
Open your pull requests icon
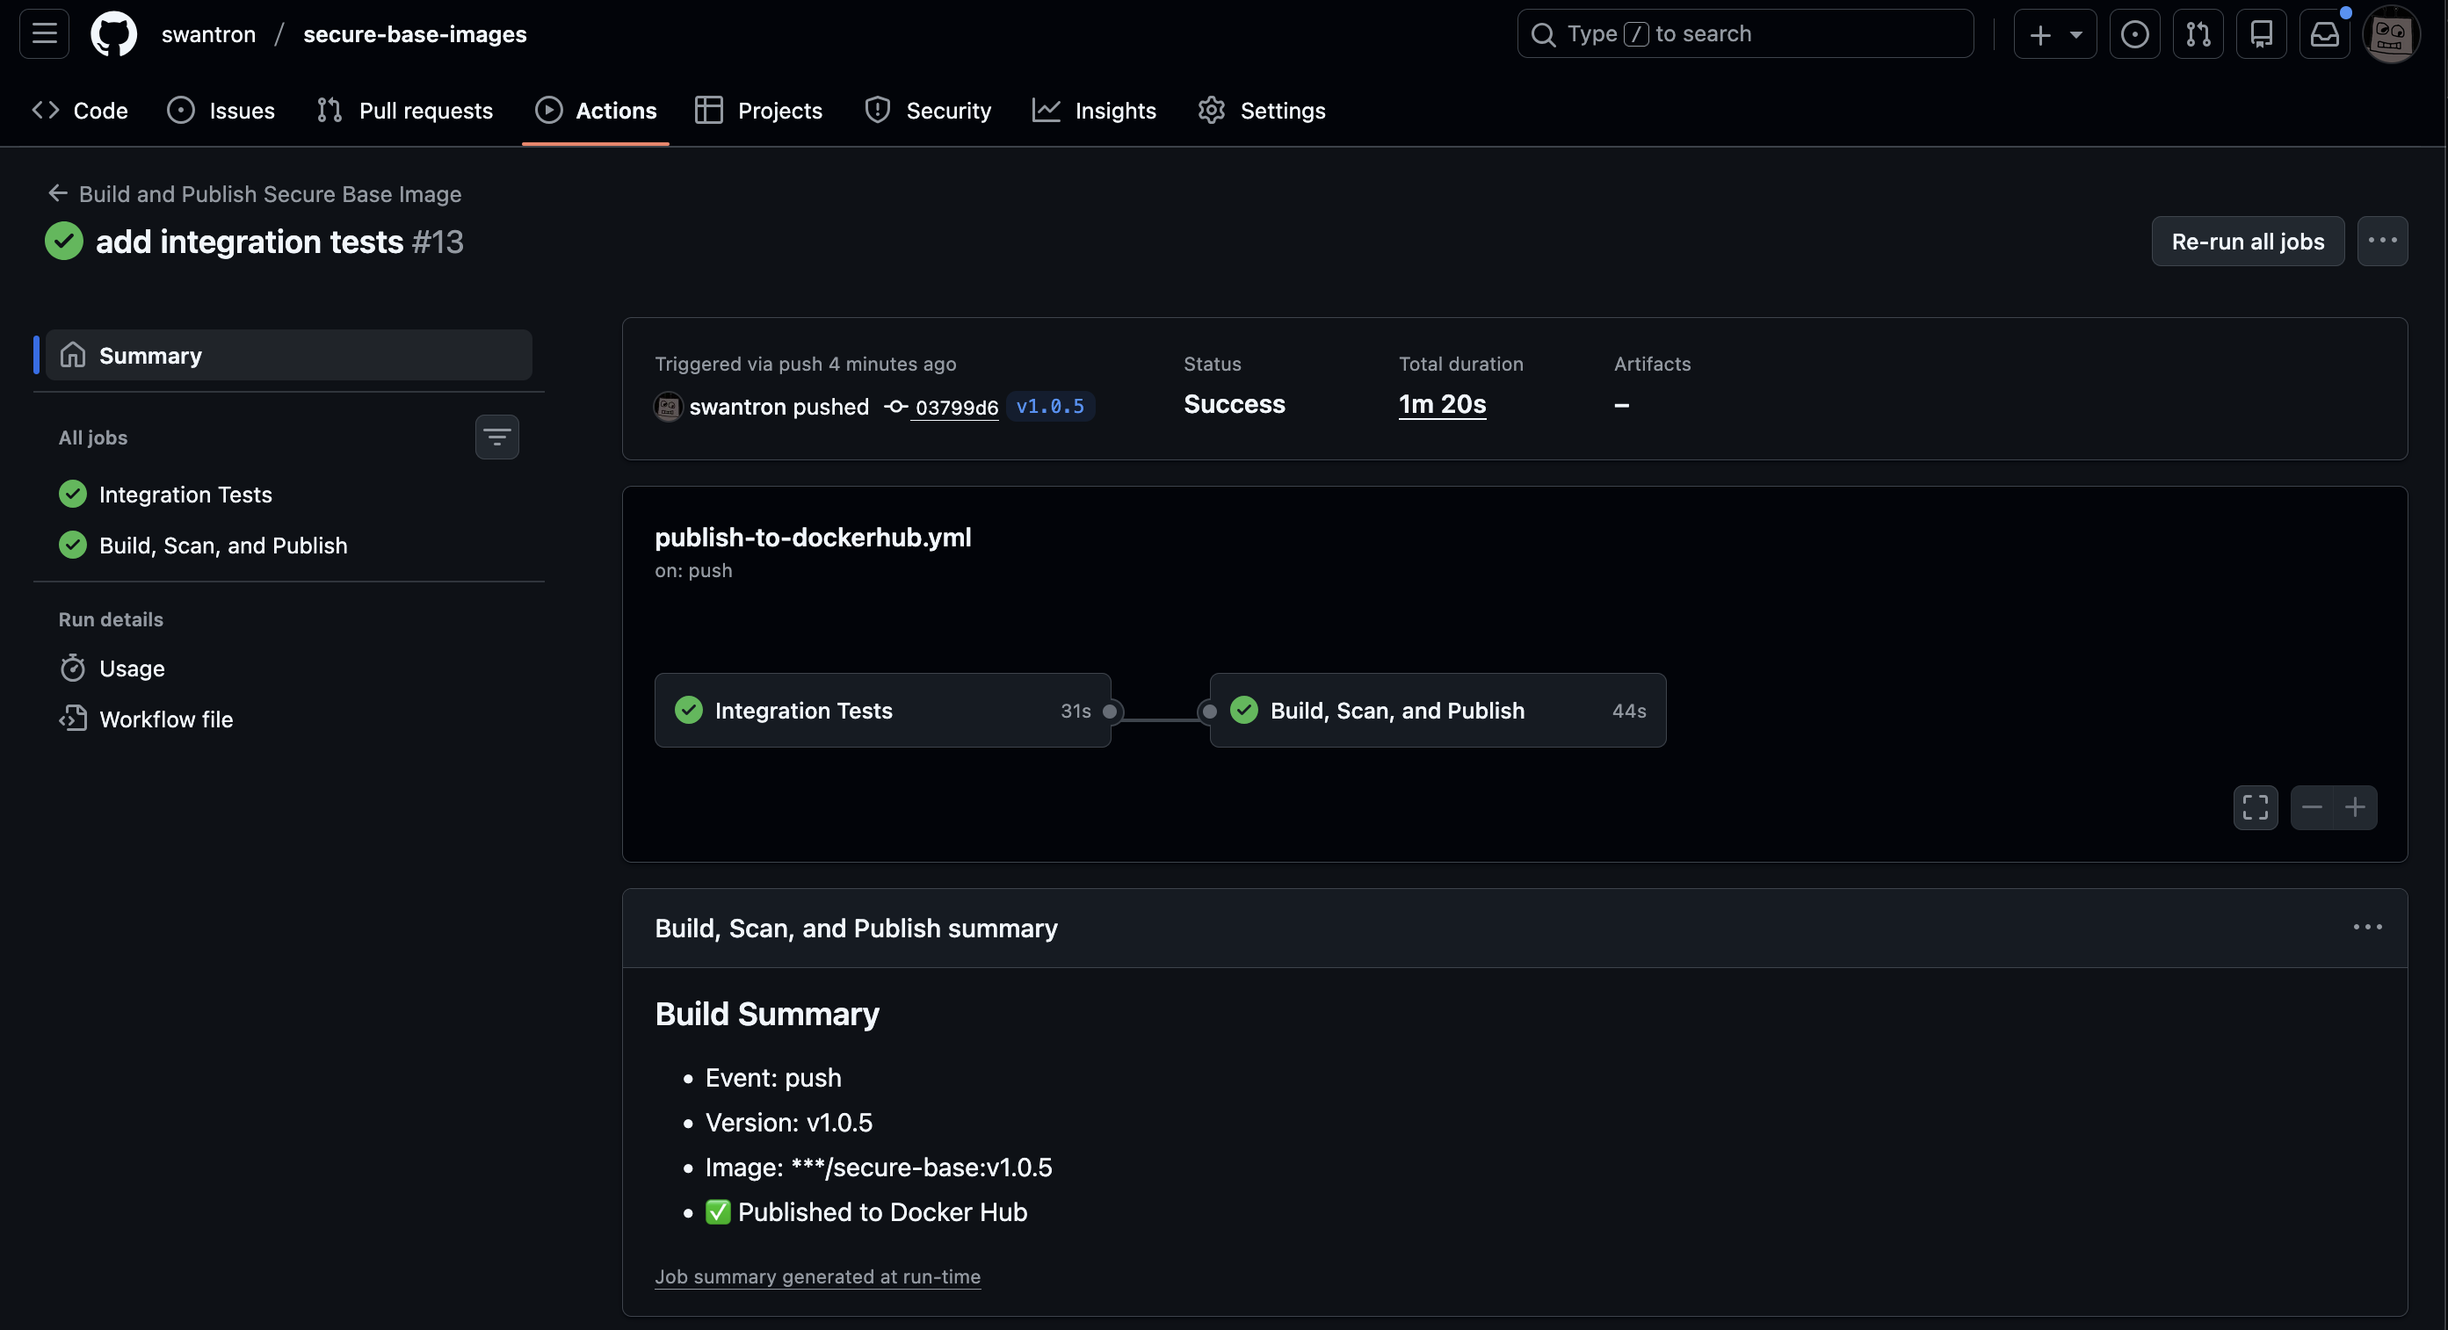(x=2199, y=33)
